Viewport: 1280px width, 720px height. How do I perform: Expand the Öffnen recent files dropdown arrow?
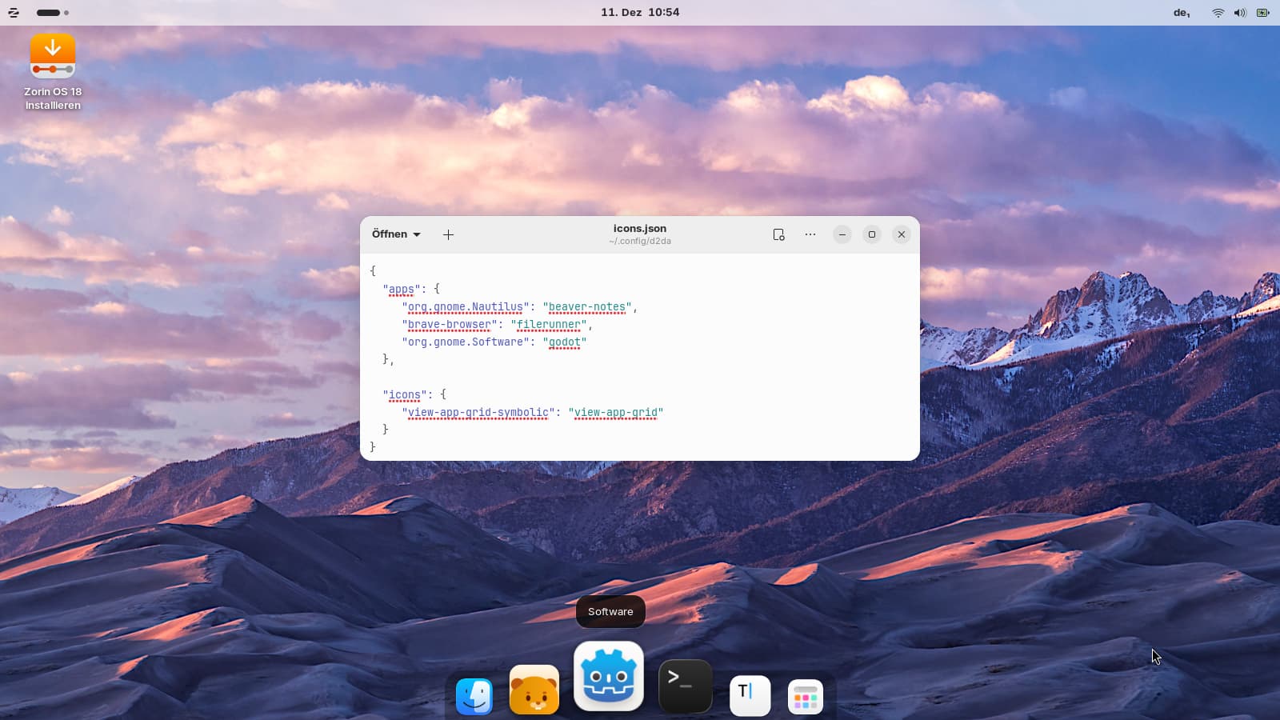(417, 234)
